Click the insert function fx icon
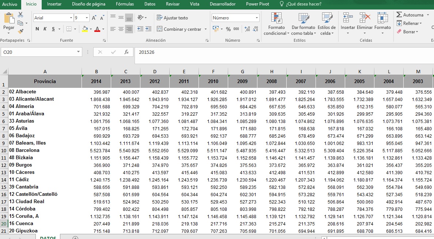Viewport: 434px width, 239px height. click(x=127, y=52)
